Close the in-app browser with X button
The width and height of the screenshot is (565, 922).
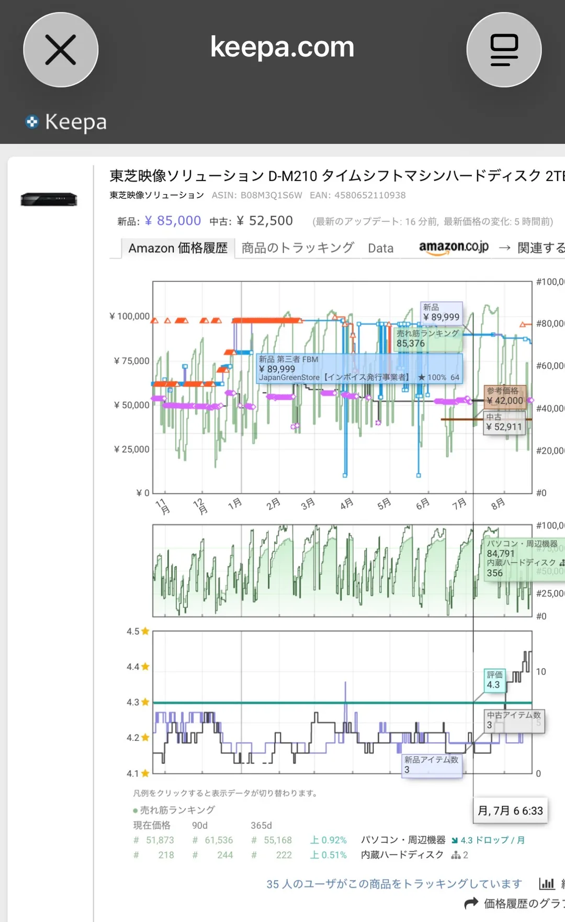(61, 50)
